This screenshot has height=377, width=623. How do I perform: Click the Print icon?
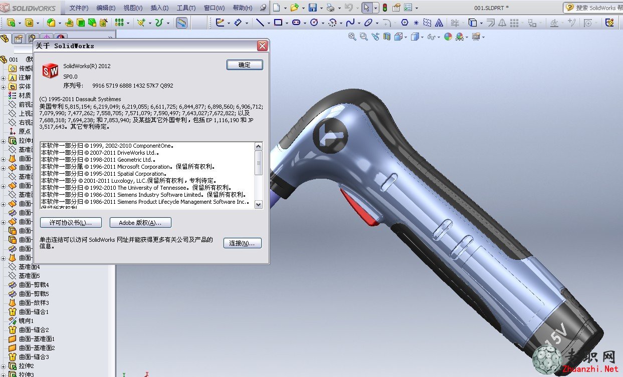[330, 8]
